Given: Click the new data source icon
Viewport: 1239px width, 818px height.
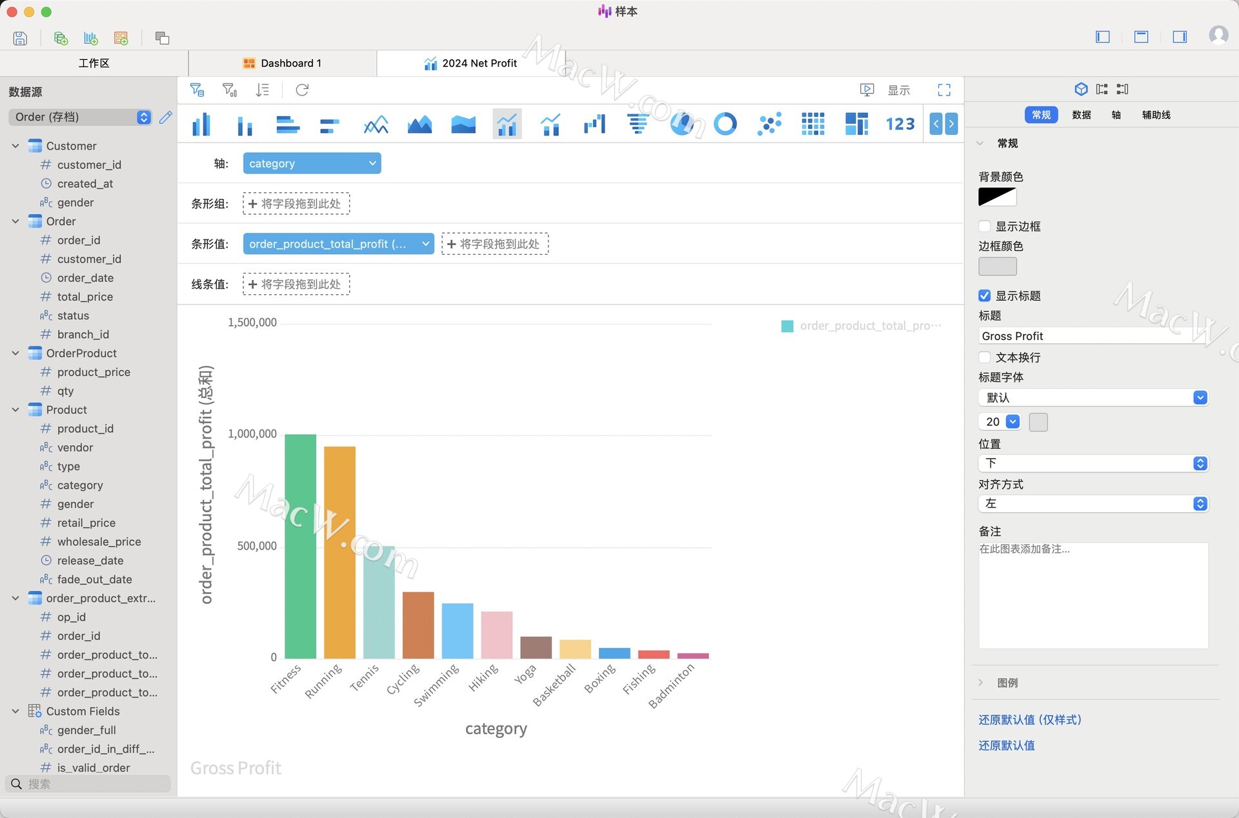Looking at the screenshot, I should coord(61,38).
